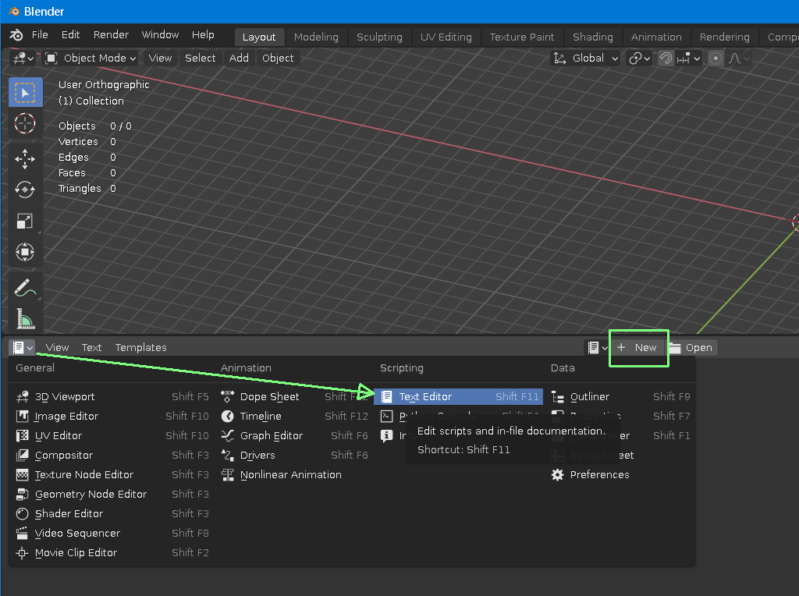799x596 pixels.
Task: Activate the Rotate tool
Action: click(25, 190)
